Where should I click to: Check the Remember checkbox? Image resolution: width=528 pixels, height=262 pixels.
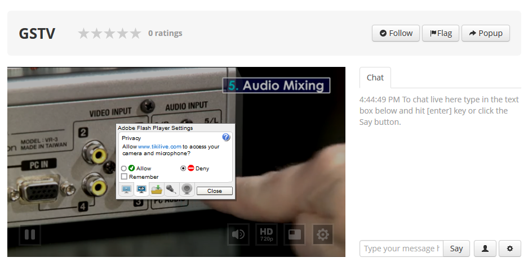point(125,177)
